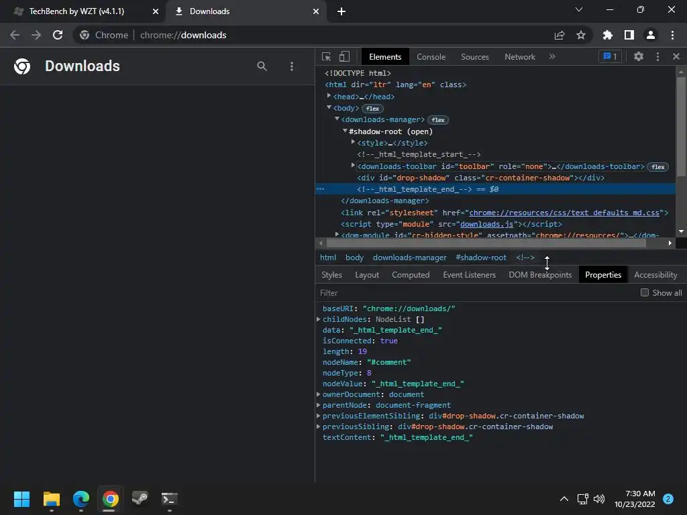Screen dimensions: 687x515
Task: Open the Styles pane tab
Action: click(x=331, y=274)
